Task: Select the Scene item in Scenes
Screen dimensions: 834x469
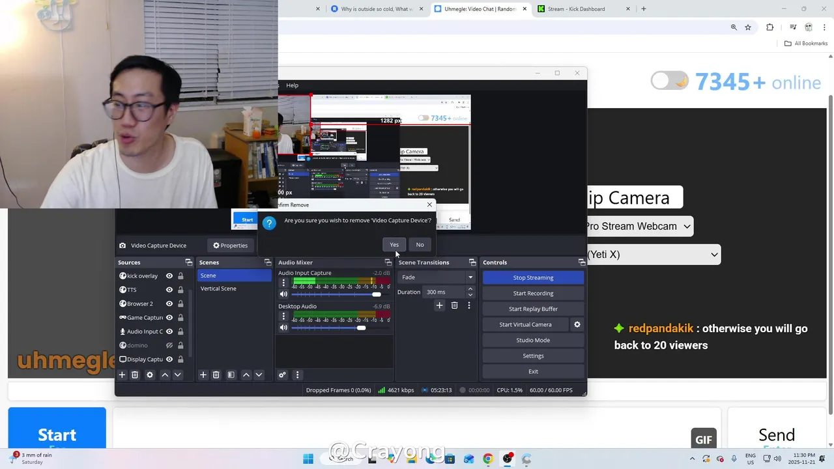Action: [x=234, y=276]
